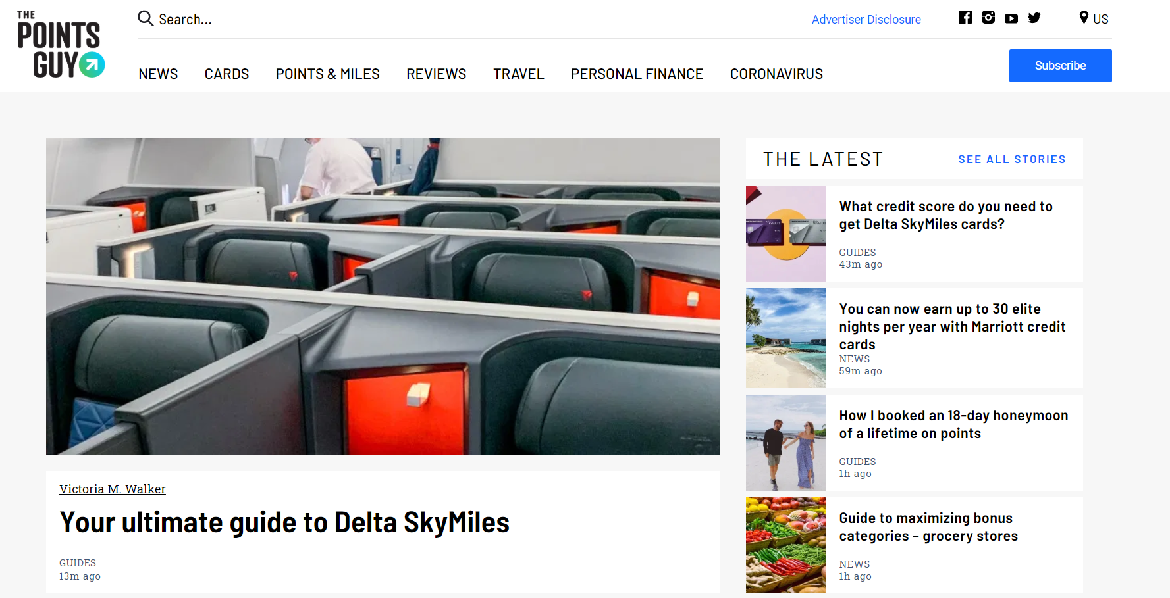
Task: Select the US region selector
Action: [x=1094, y=18]
